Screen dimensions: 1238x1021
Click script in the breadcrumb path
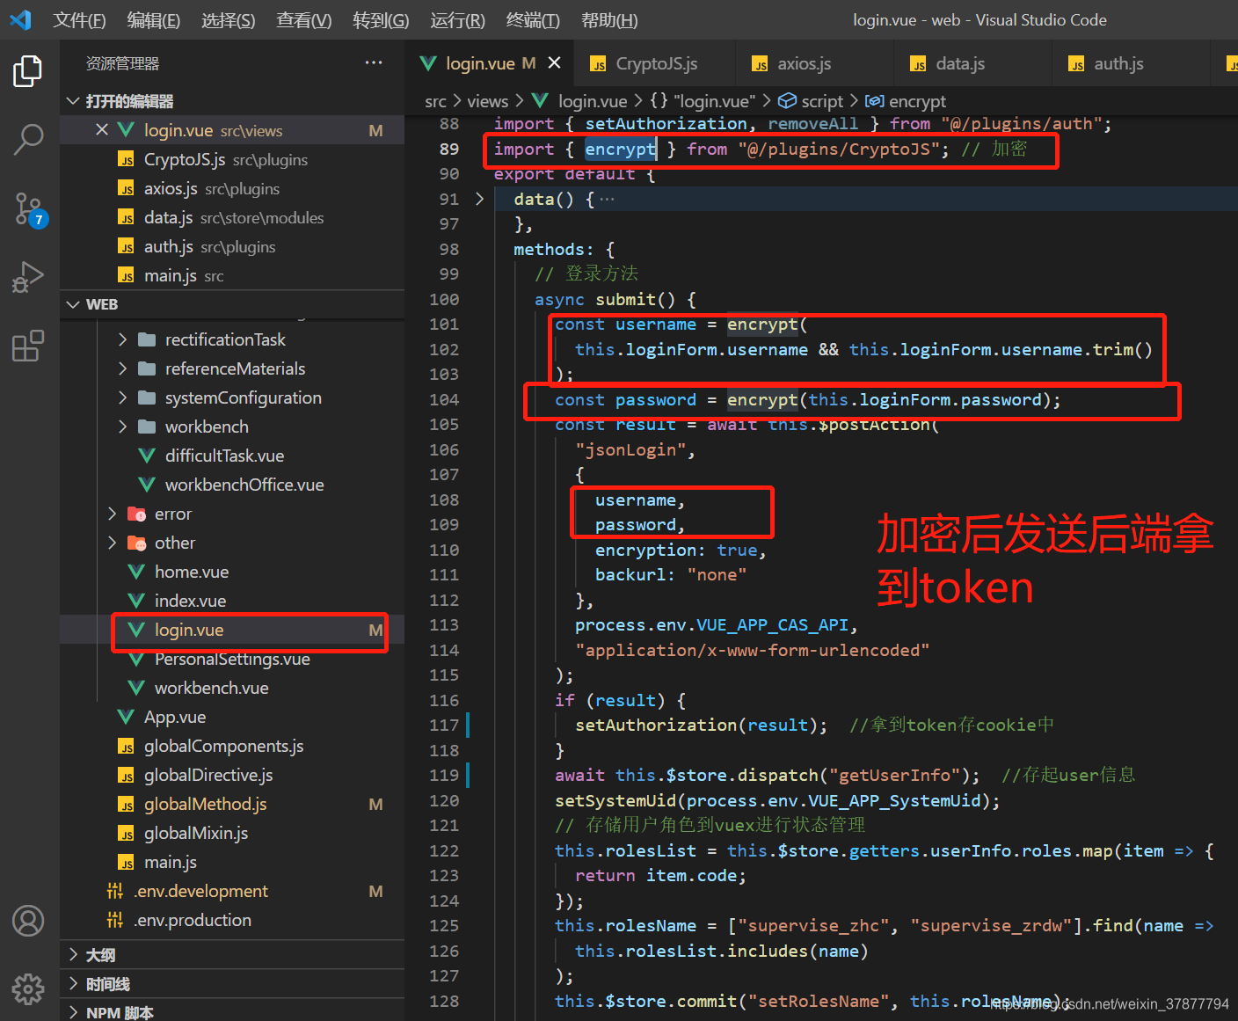click(x=812, y=101)
